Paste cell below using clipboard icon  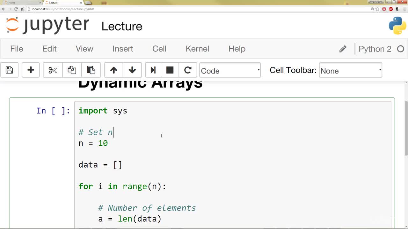(91, 70)
